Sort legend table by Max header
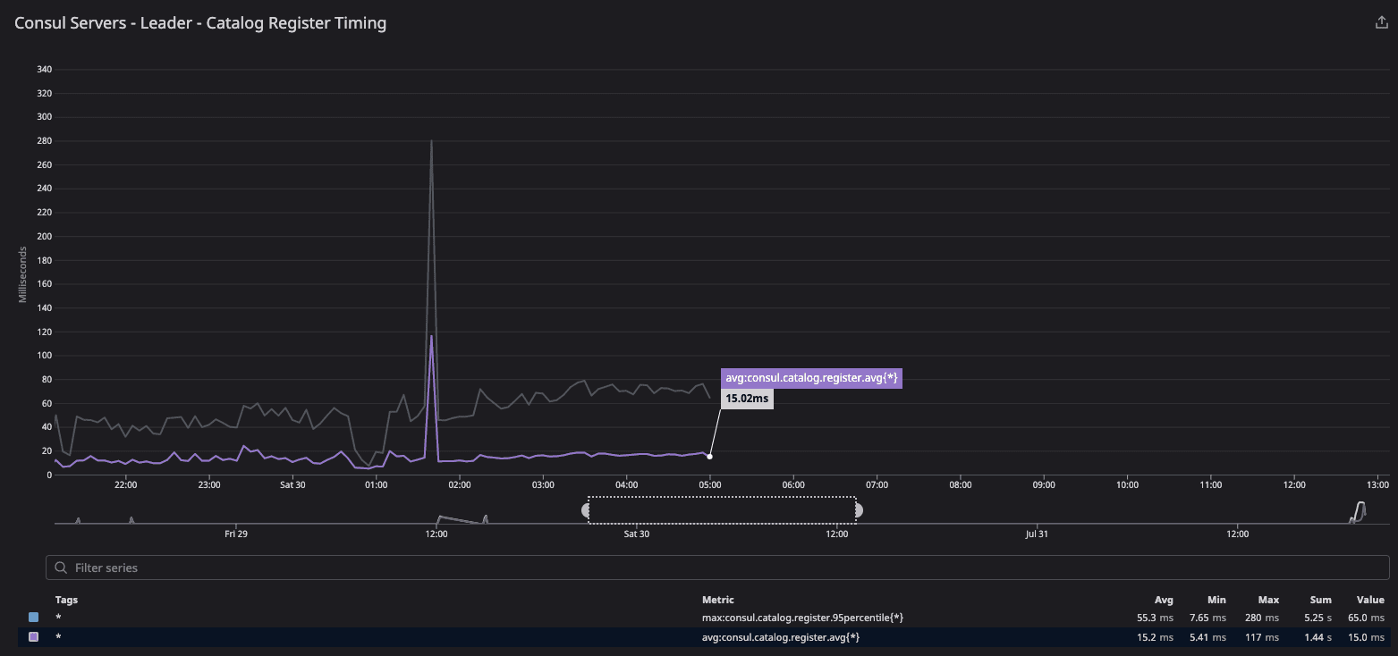The width and height of the screenshot is (1398, 656). pos(1268,600)
